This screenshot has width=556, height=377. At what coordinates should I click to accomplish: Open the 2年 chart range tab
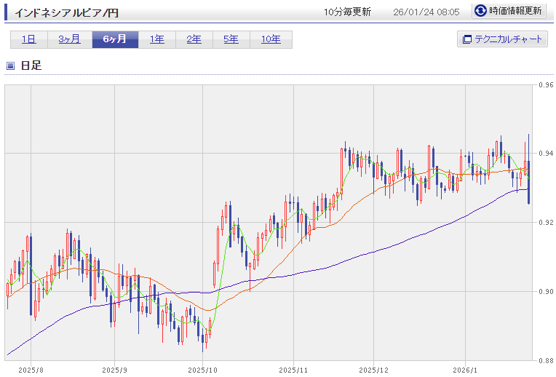194,39
